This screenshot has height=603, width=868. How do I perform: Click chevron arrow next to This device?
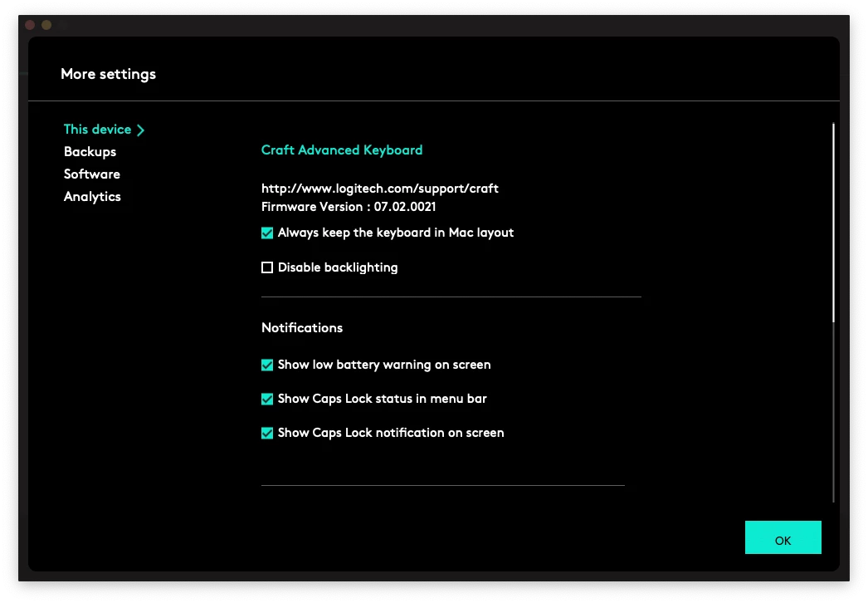click(x=140, y=130)
